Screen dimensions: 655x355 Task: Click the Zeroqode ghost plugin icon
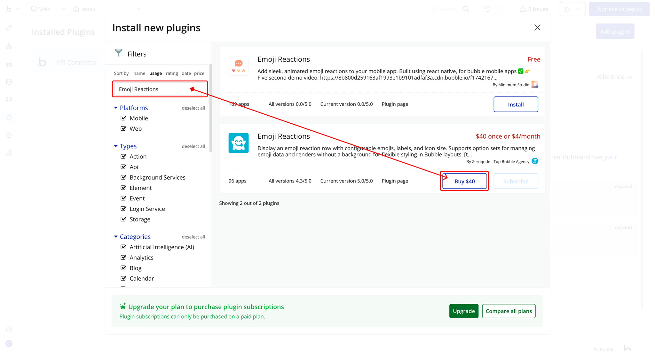pyautogui.click(x=239, y=143)
